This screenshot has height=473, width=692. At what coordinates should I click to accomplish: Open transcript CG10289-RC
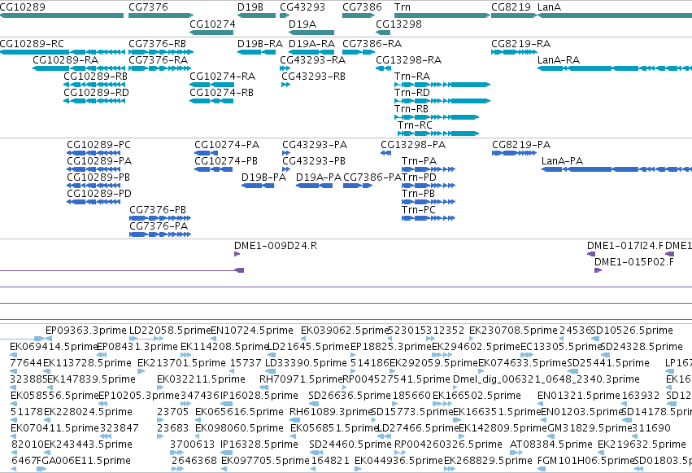tap(32, 44)
